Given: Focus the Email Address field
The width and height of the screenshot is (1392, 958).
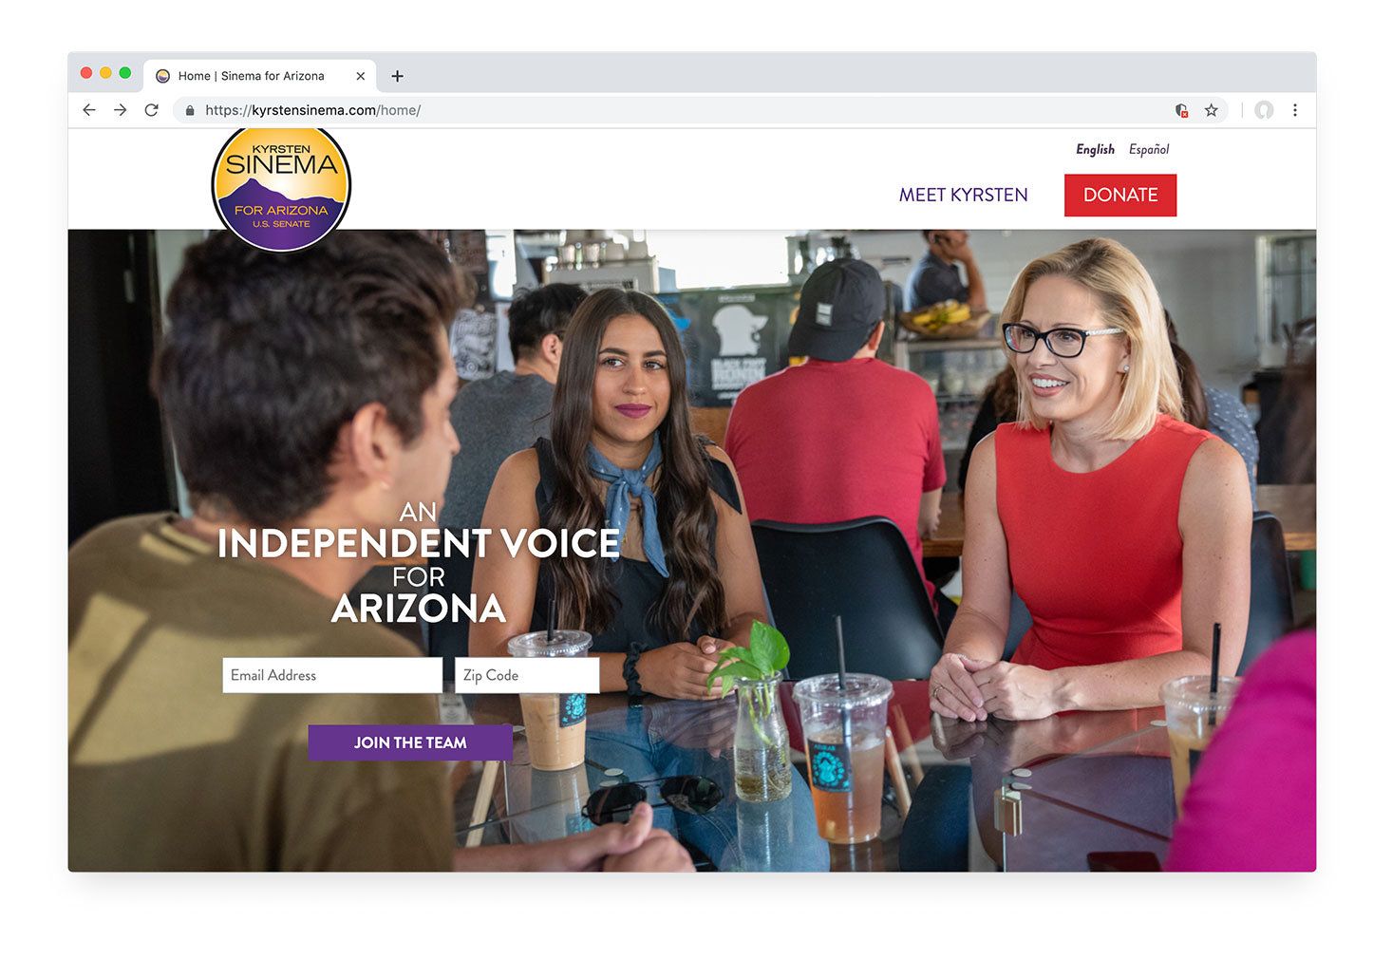Looking at the screenshot, I should (332, 675).
